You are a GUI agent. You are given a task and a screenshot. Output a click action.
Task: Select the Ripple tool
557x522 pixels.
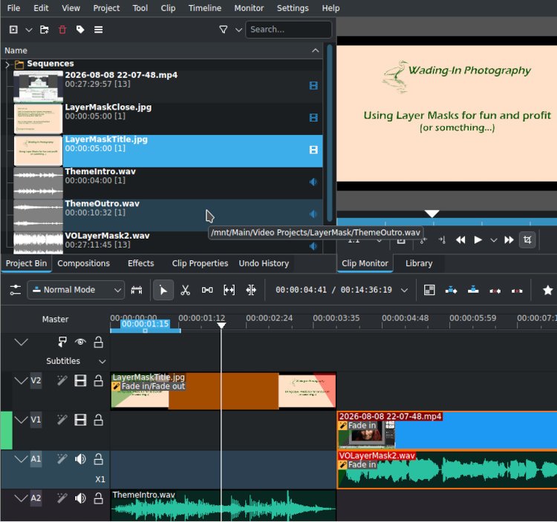tap(251, 290)
